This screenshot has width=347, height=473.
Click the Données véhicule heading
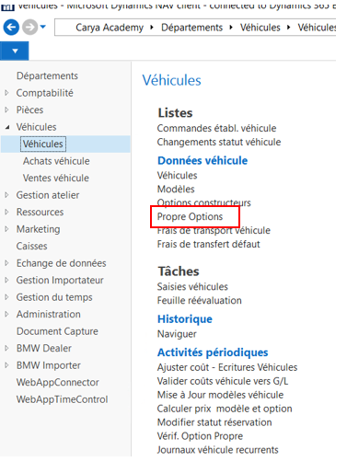(202, 160)
